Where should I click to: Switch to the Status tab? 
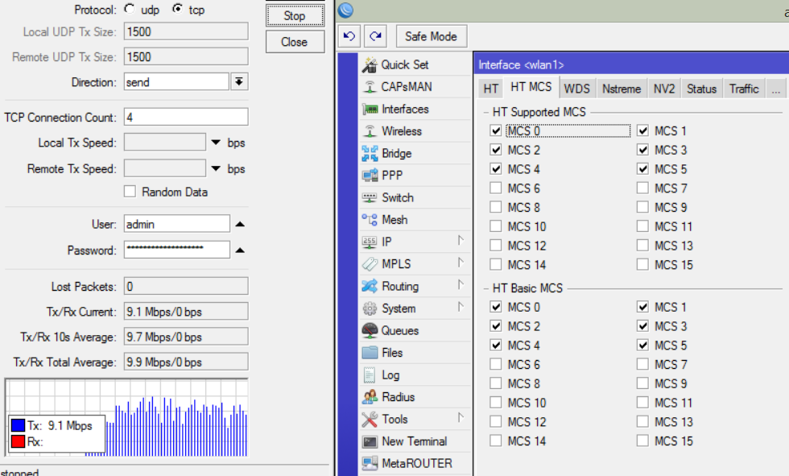point(701,89)
